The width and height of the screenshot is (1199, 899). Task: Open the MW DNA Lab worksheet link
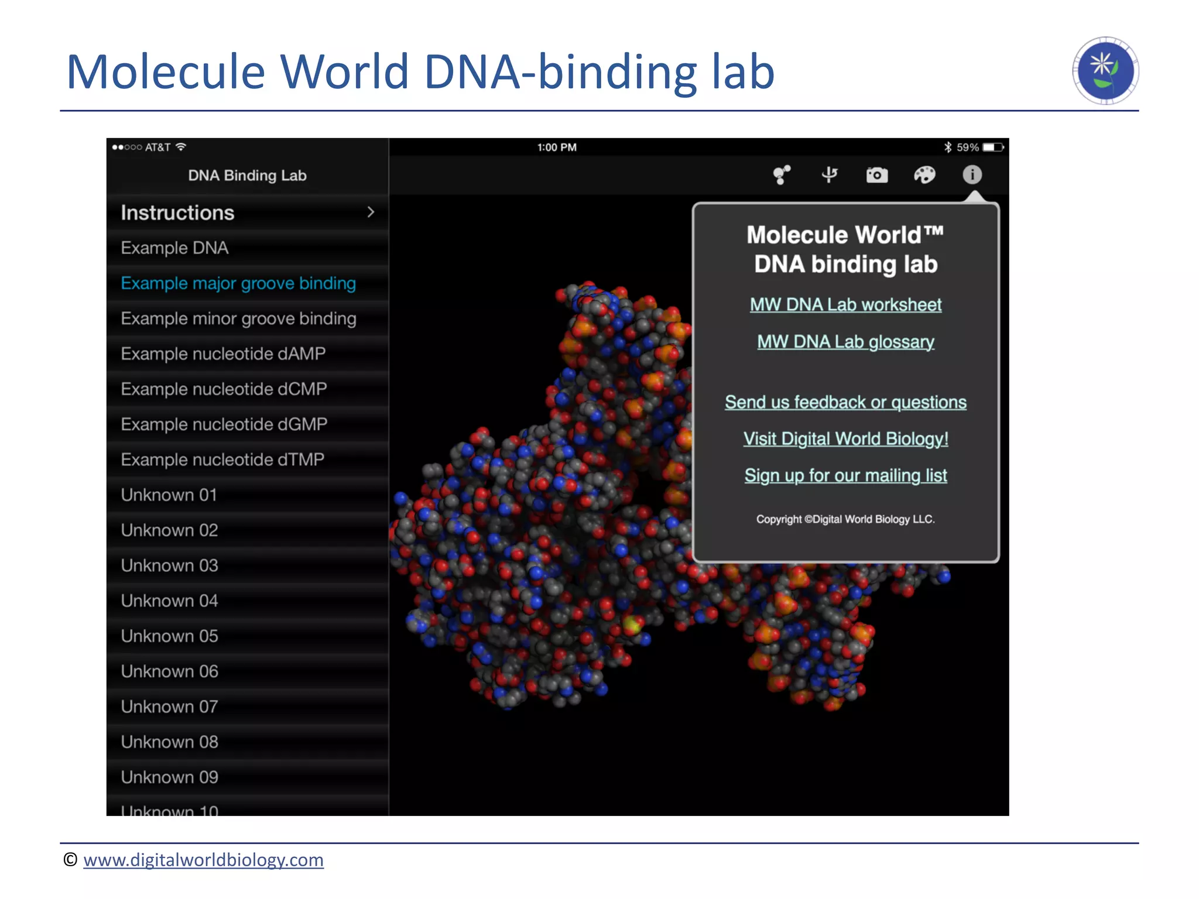point(845,305)
